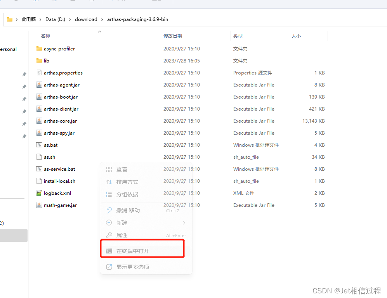387x298 pixels.
Task: Click the arthas.properties file icon
Action: tap(39, 73)
